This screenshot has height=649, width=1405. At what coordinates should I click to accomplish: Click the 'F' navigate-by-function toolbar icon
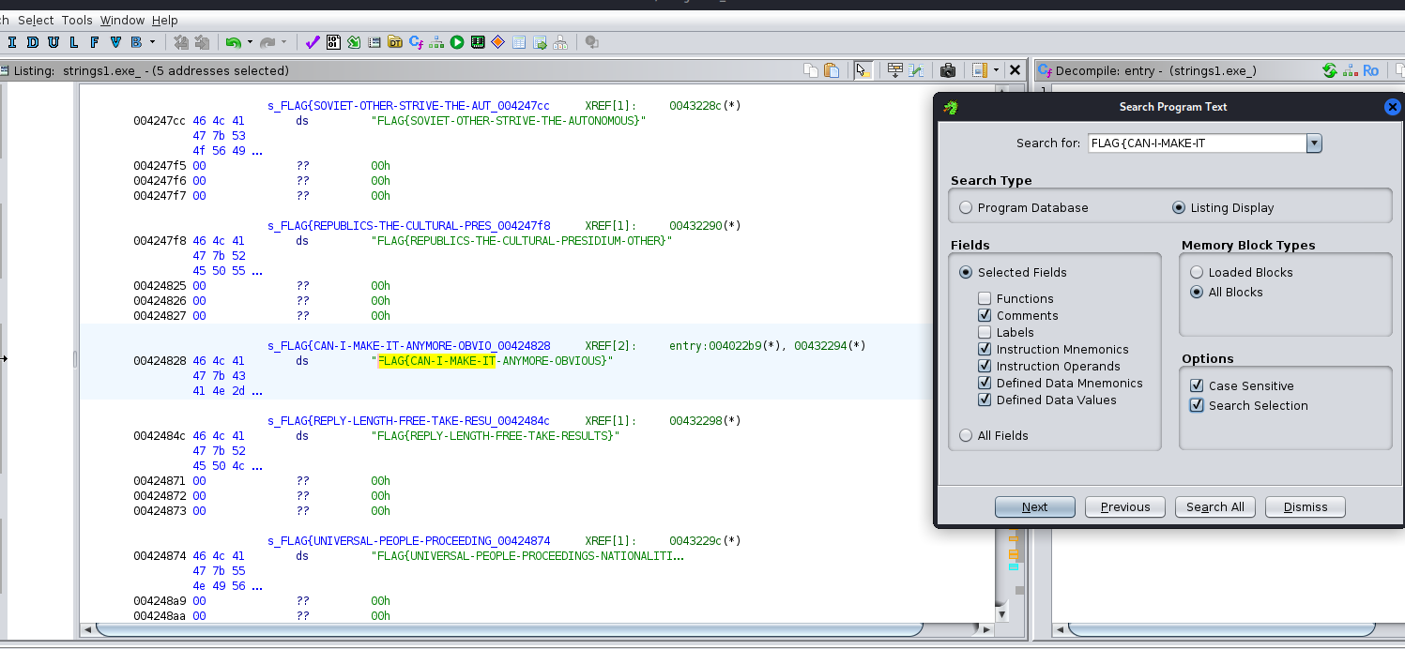[95, 42]
